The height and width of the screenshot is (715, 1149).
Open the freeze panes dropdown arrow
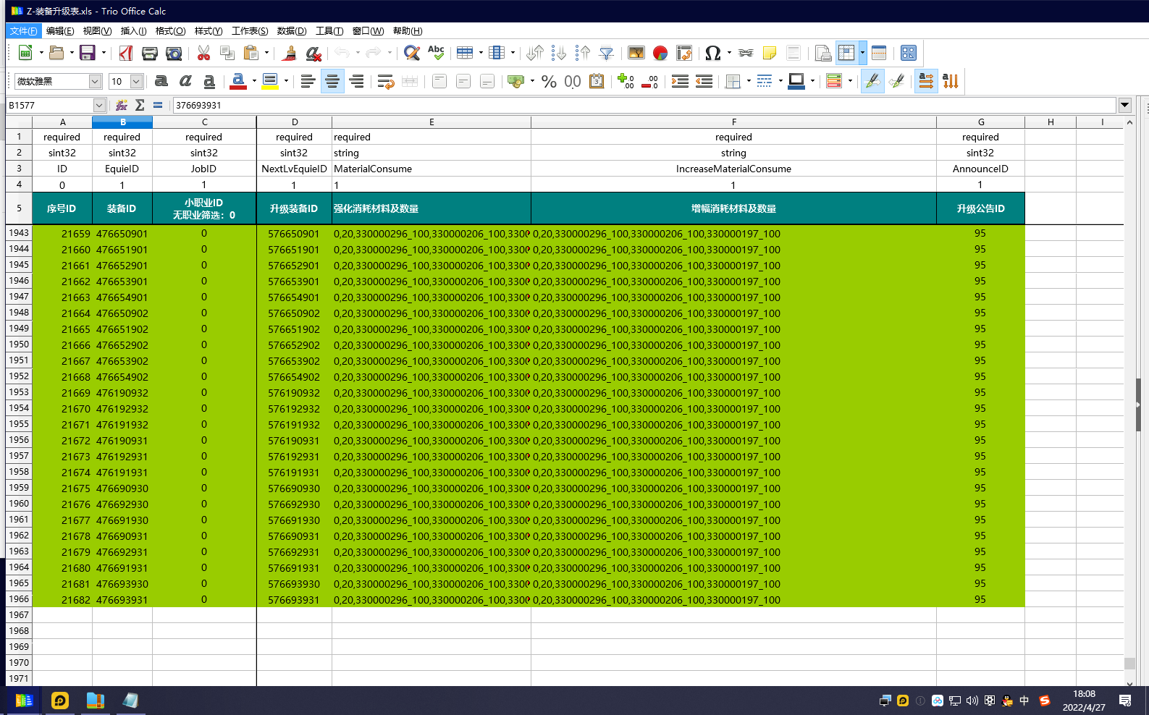pos(862,53)
